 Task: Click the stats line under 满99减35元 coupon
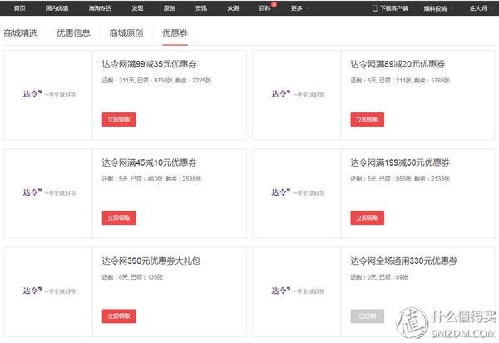click(156, 80)
